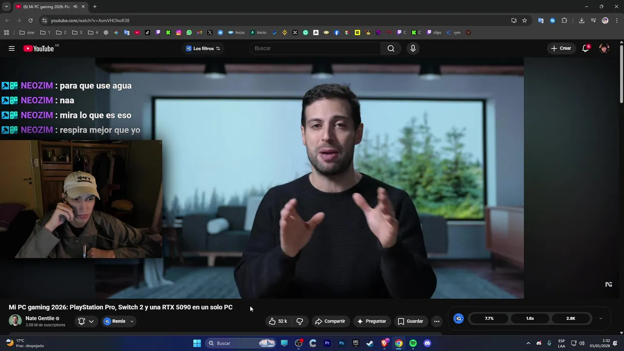Open Photoshop from taskbar

pos(341,343)
